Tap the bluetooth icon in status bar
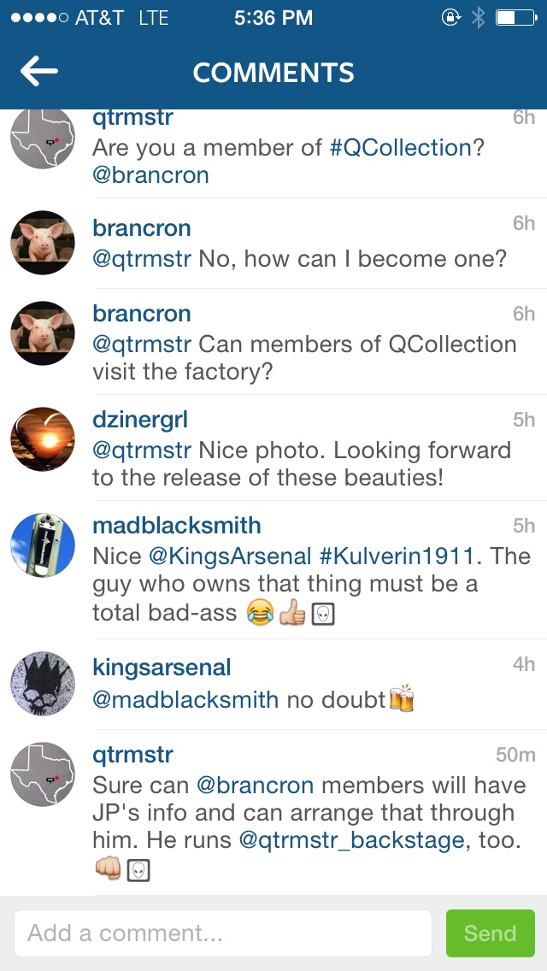Viewport: 547px width, 971px height. coord(478,18)
